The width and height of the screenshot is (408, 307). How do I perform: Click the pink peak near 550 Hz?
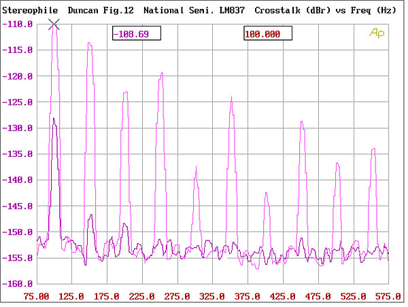pyautogui.click(x=373, y=149)
